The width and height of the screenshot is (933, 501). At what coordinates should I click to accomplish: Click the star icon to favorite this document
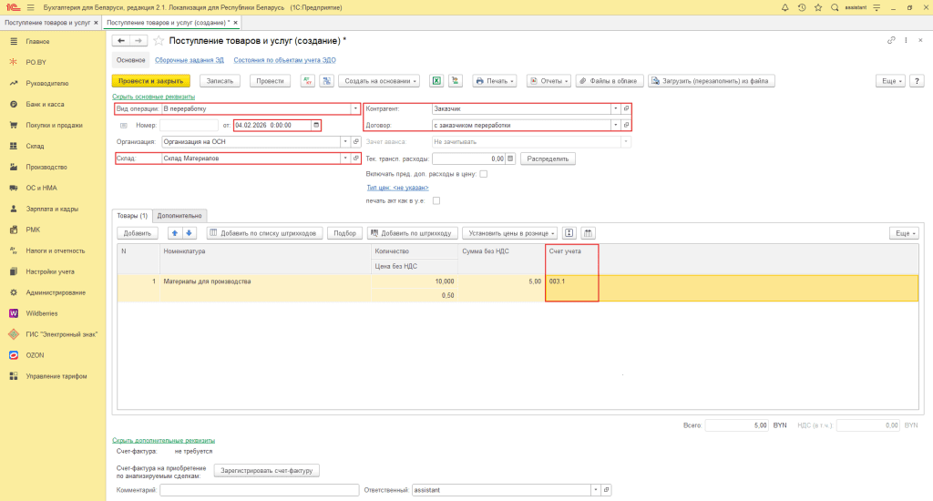[x=159, y=41]
